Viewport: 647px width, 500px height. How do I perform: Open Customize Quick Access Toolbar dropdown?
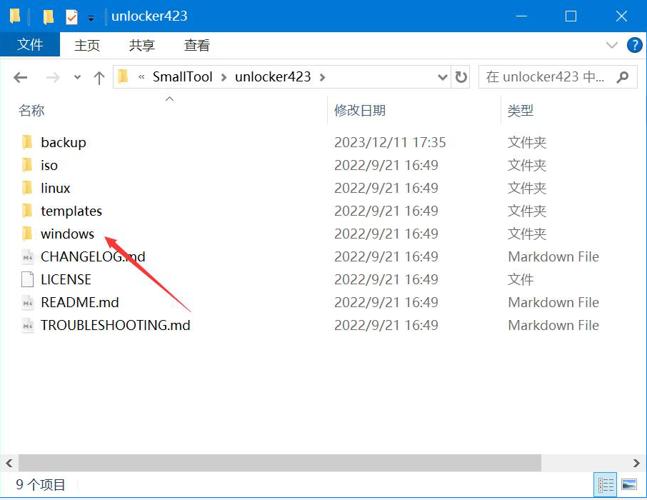(x=91, y=18)
